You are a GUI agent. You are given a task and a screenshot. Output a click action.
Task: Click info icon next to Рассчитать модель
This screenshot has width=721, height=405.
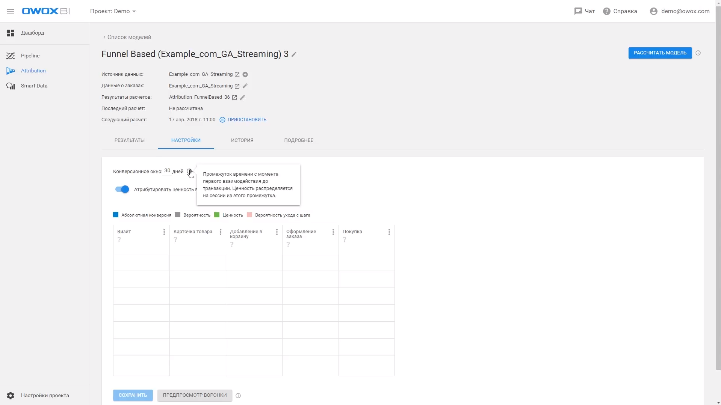point(698,53)
